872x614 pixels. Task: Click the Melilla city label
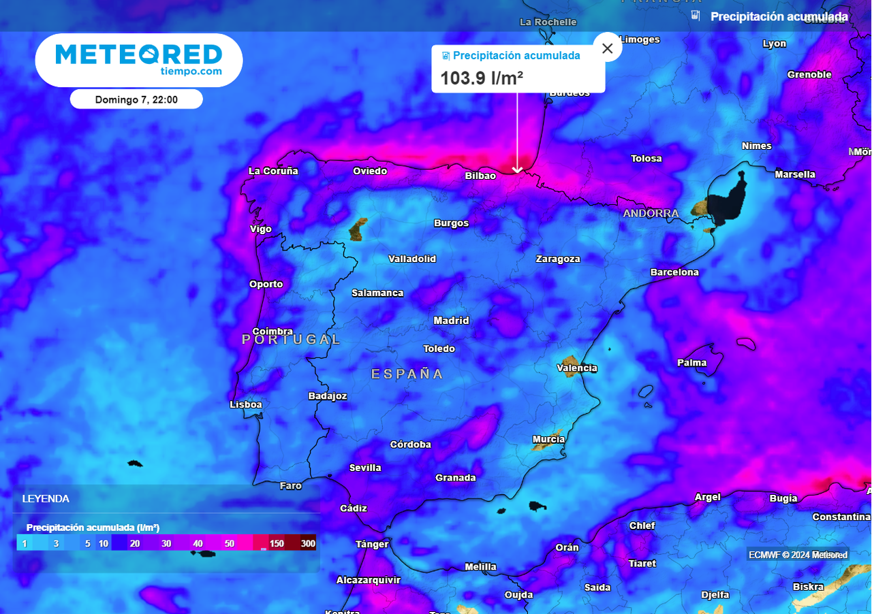[480, 566]
